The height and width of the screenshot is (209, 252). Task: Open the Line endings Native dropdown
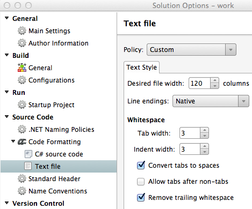(211, 101)
